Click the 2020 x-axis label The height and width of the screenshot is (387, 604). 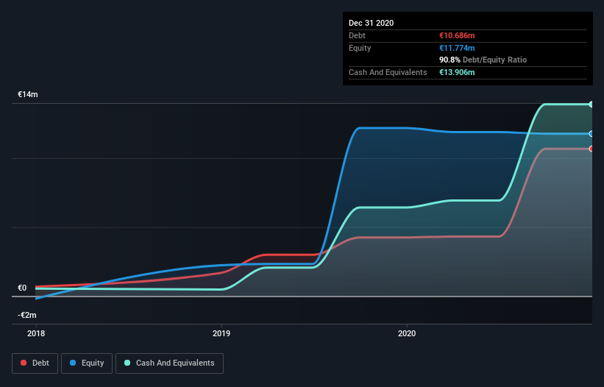[407, 333]
